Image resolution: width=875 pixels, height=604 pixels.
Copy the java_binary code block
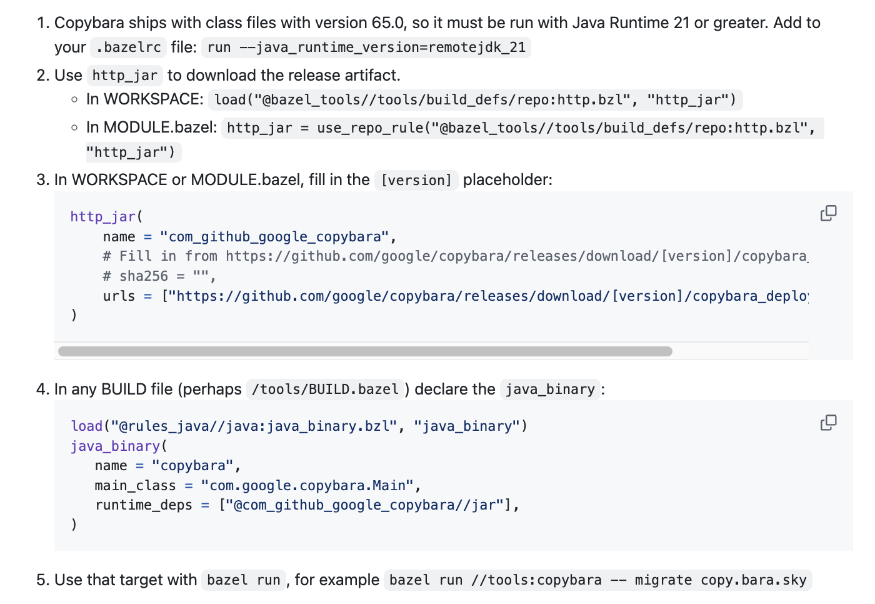tap(828, 423)
